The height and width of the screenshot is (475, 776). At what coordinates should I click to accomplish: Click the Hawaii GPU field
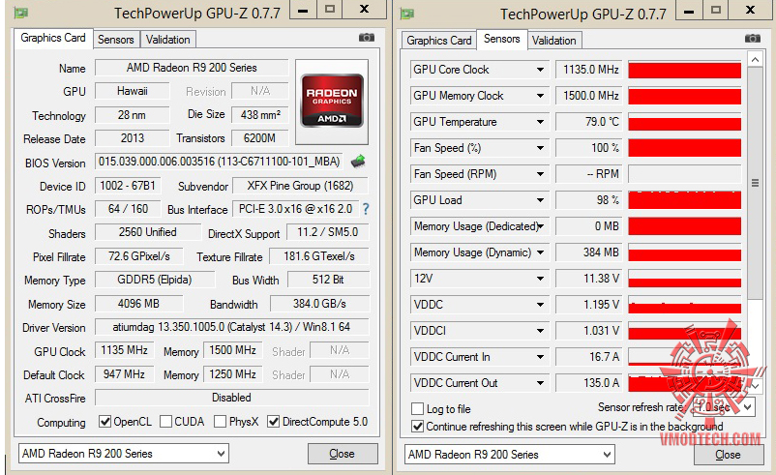coord(133,91)
